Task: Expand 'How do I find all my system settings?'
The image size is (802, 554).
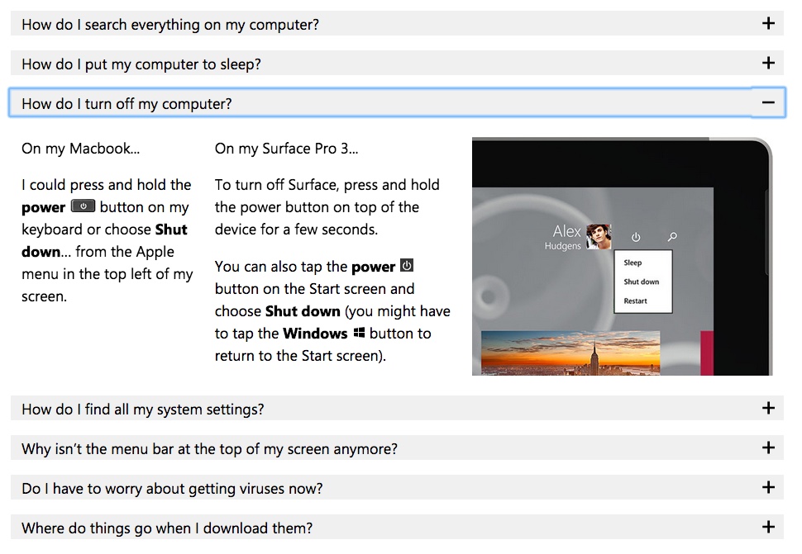Action: (x=397, y=409)
